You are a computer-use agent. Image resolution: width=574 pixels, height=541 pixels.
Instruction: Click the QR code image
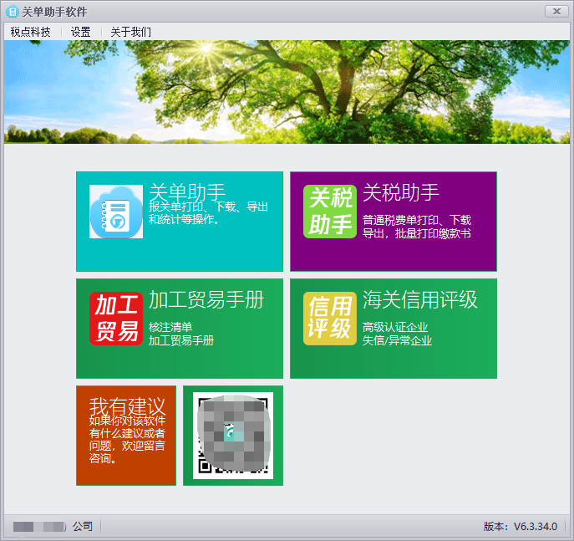(x=233, y=435)
